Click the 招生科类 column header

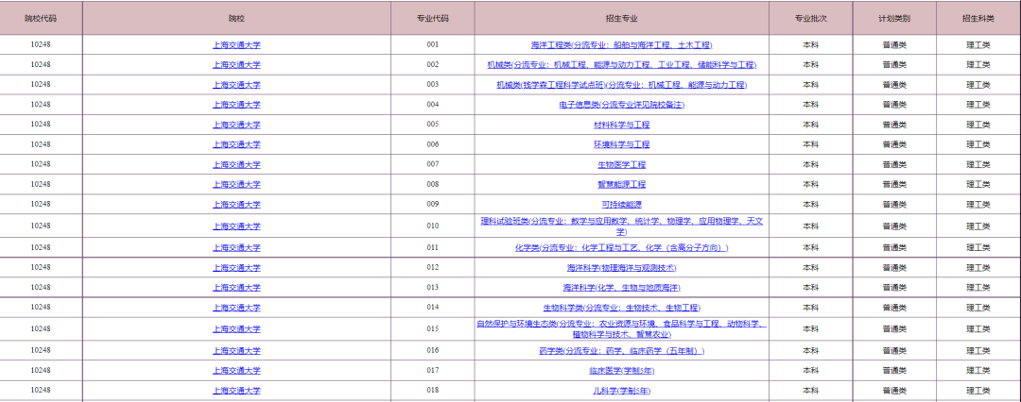pyautogui.click(x=978, y=18)
